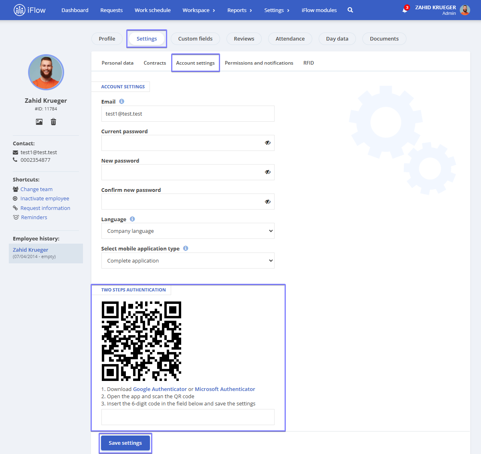
Task: Click the phone icon in Contact
Action: pos(15,160)
